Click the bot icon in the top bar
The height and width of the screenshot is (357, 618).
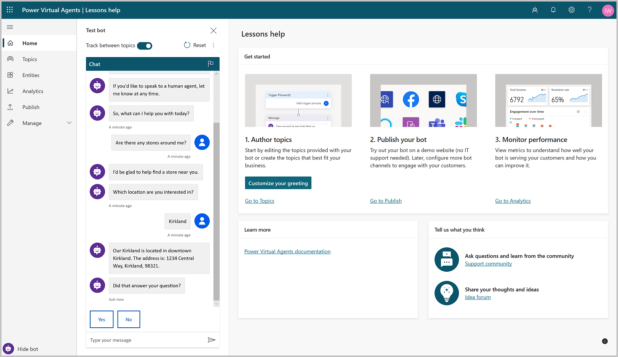click(535, 10)
